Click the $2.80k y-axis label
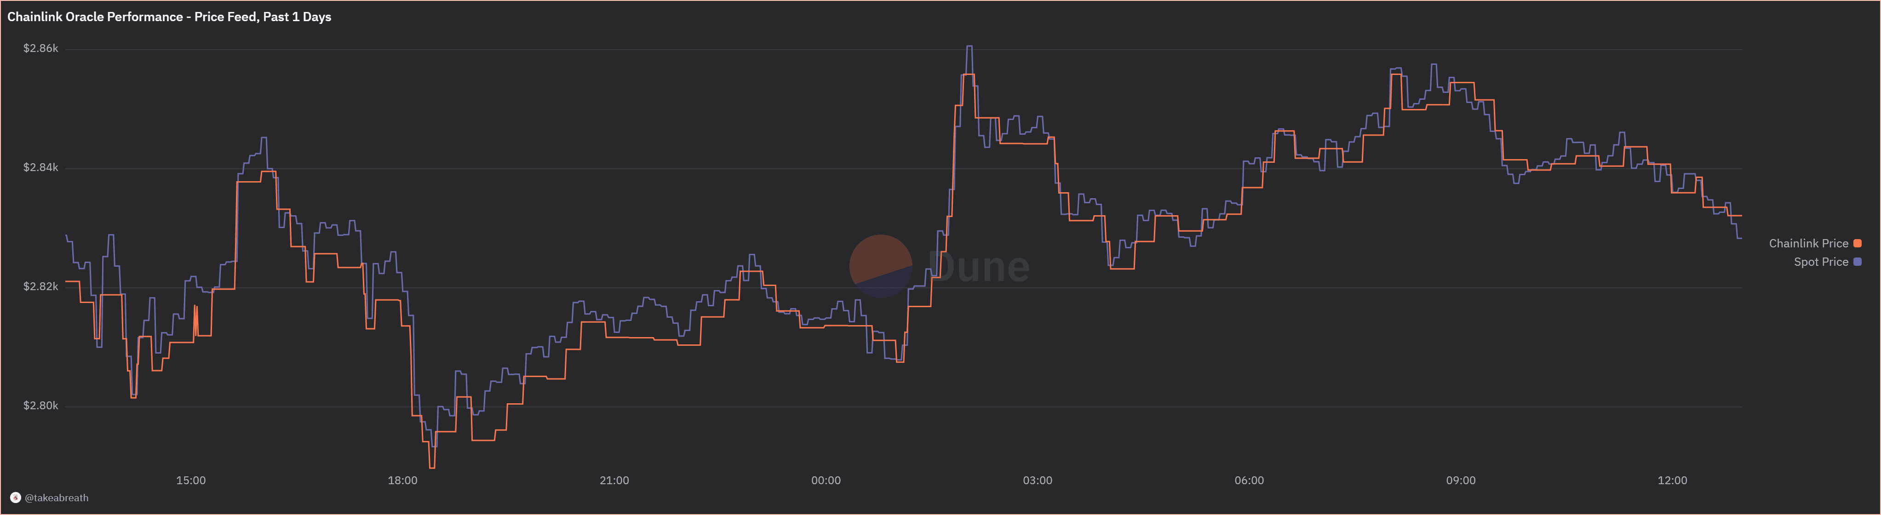1881x515 pixels. [x=41, y=406]
